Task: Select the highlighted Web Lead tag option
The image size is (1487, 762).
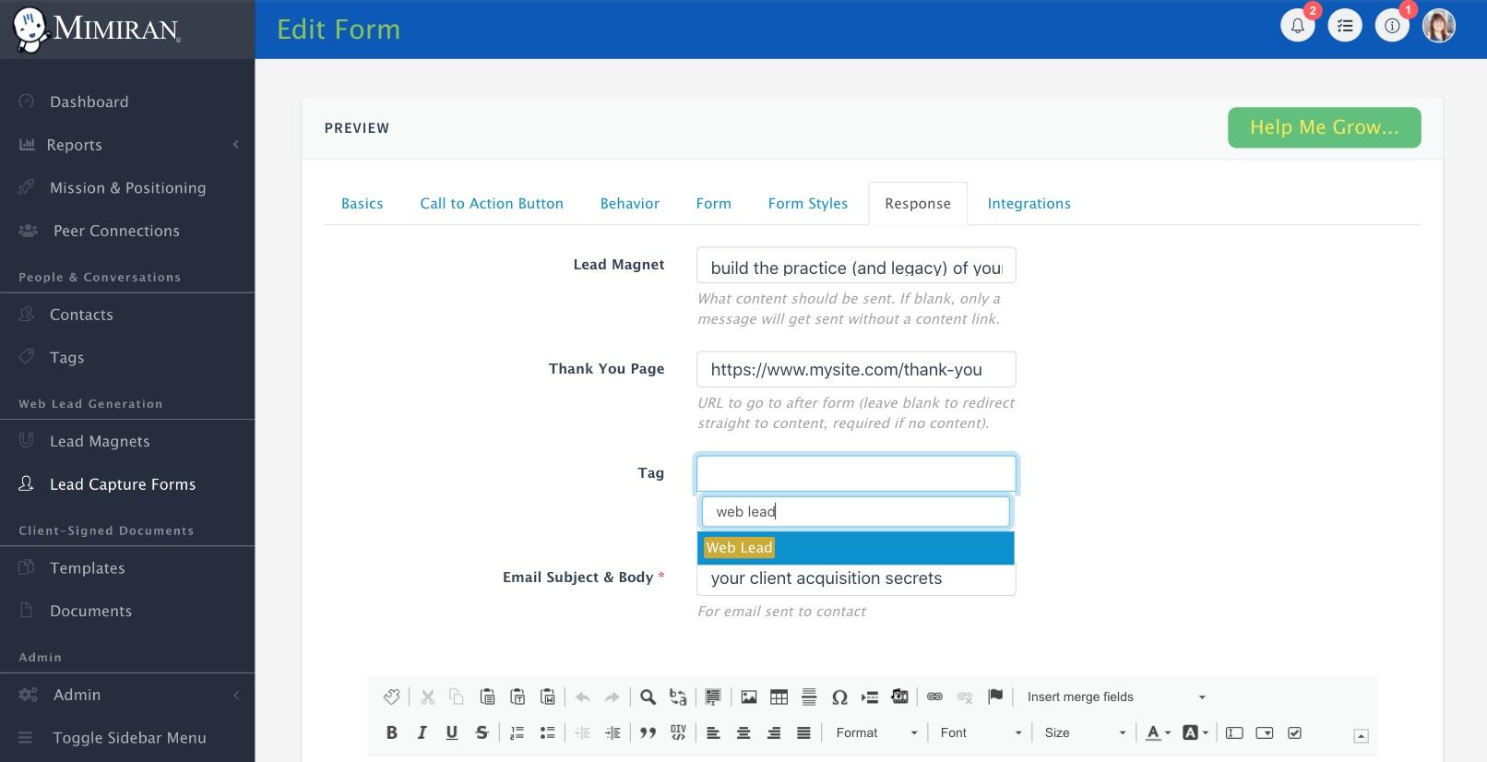Action: [856, 547]
